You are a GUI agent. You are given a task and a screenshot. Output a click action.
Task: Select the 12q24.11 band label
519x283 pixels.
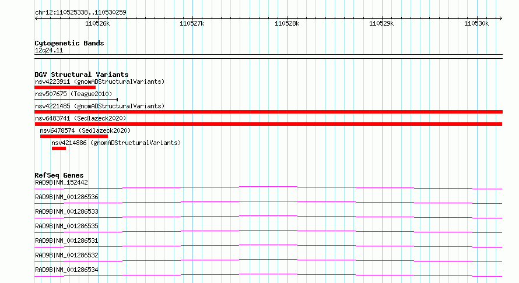49,50
